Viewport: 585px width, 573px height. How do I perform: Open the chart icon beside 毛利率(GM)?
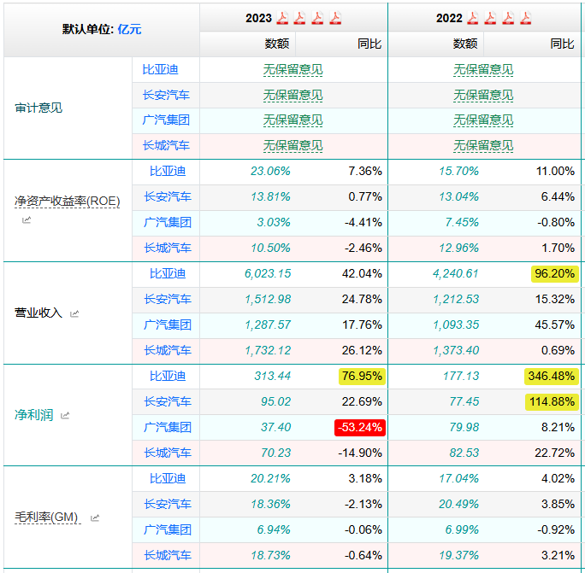coord(95,517)
